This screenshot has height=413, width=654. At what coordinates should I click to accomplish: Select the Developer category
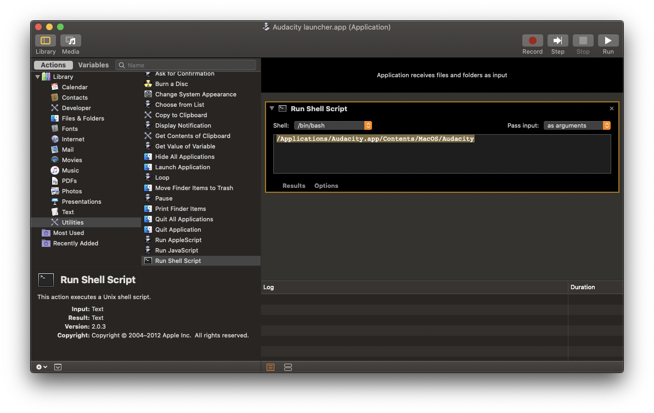[76, 108]
